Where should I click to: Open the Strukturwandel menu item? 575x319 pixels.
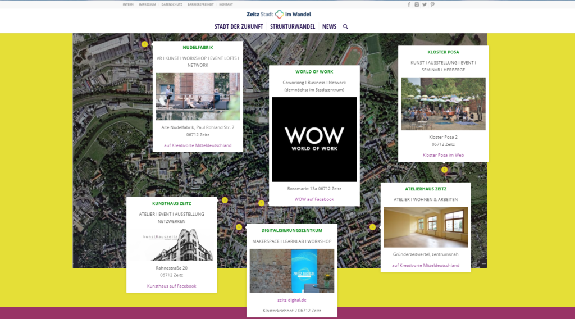pos(293,26)
